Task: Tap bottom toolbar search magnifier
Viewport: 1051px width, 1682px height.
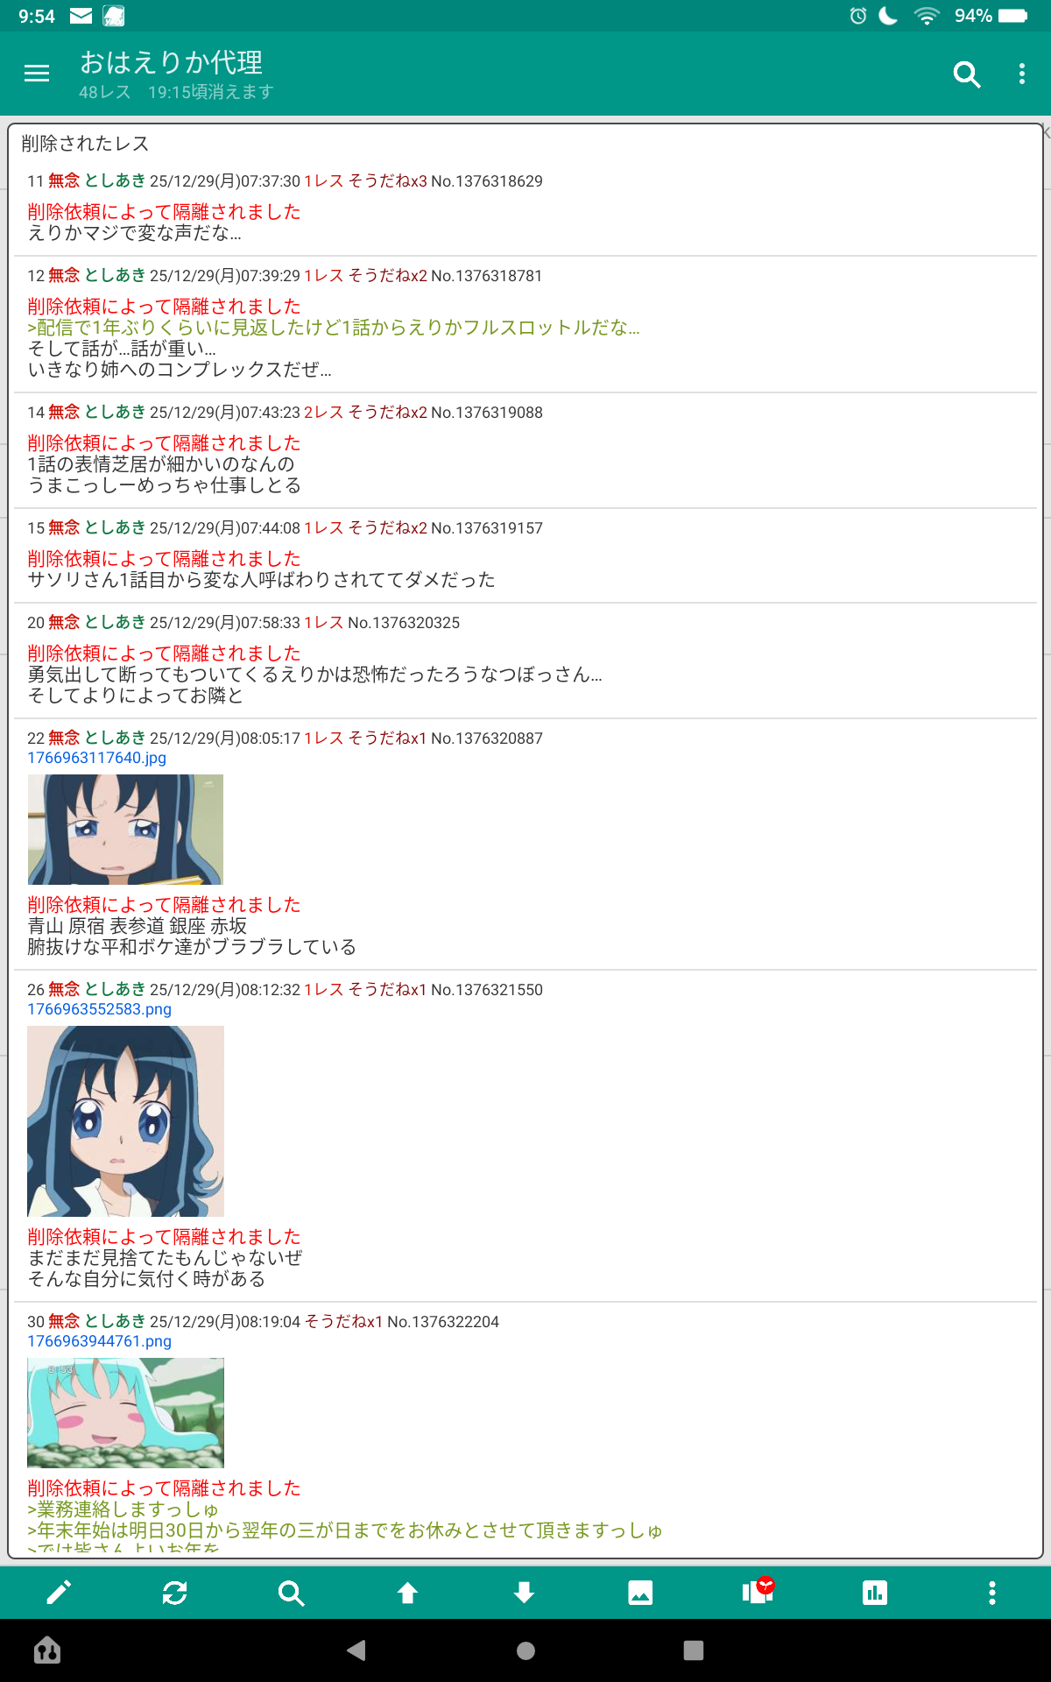Action: (291, 1593)
